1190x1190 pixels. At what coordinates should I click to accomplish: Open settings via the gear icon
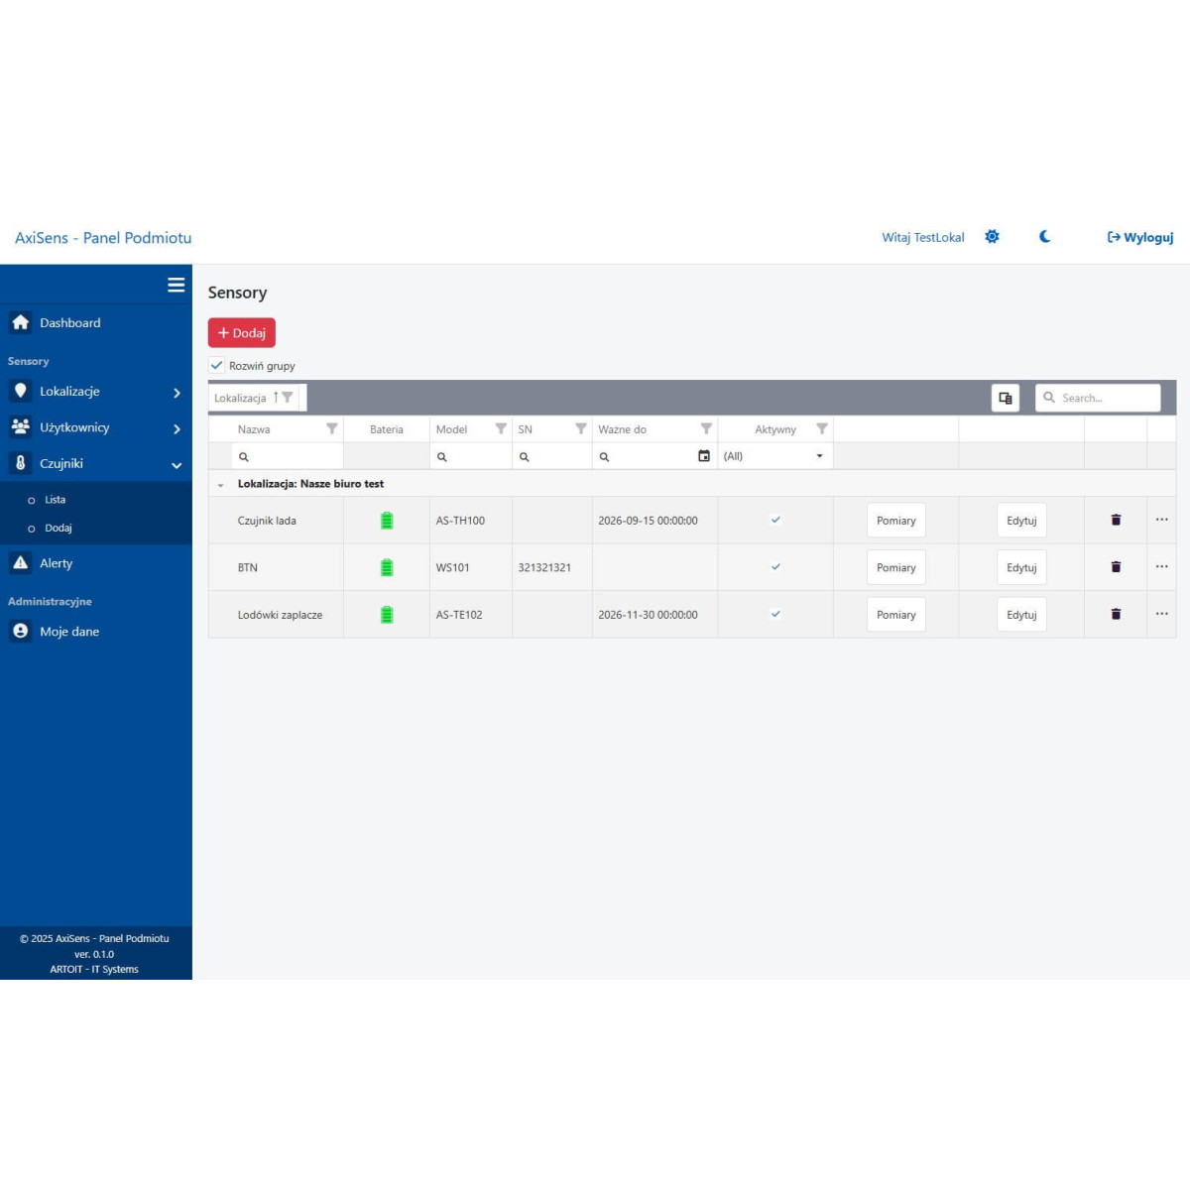pyautogui.click(x=992, y=237)
